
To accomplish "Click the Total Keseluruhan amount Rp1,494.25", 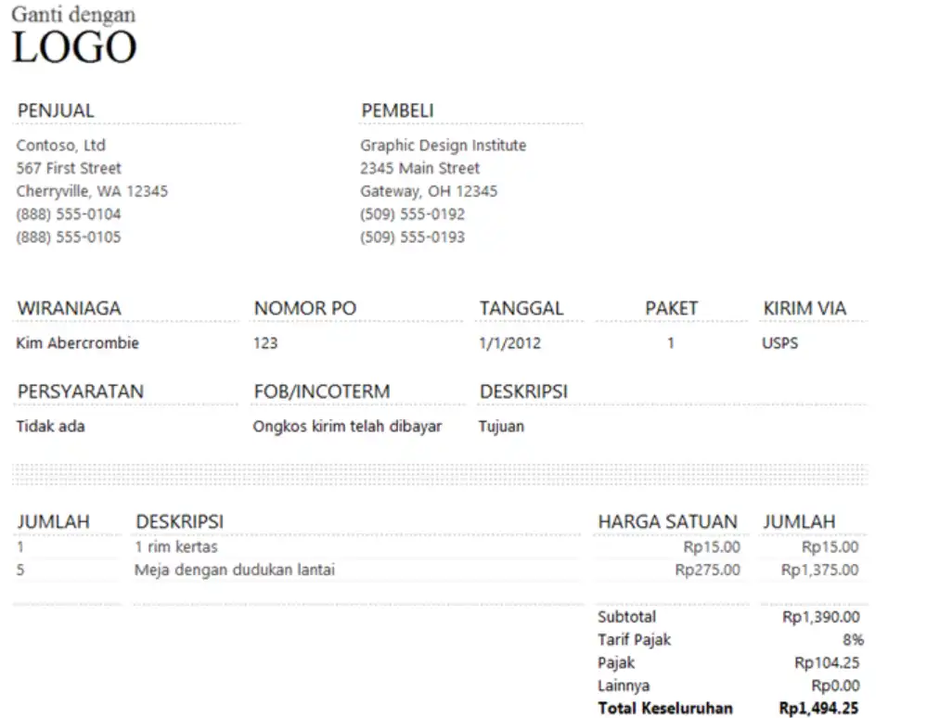I will point(821,708).
